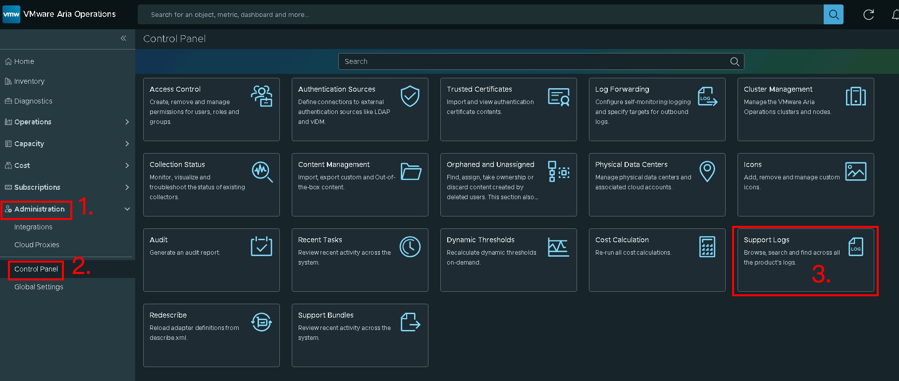Click the Orphaned and Unassigned icon
Viewport: 899px width, 381px height.
pos(559,171)
